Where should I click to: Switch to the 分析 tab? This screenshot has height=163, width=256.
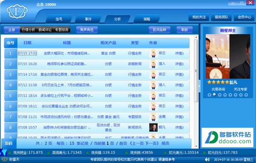click(x=117, y=19)
